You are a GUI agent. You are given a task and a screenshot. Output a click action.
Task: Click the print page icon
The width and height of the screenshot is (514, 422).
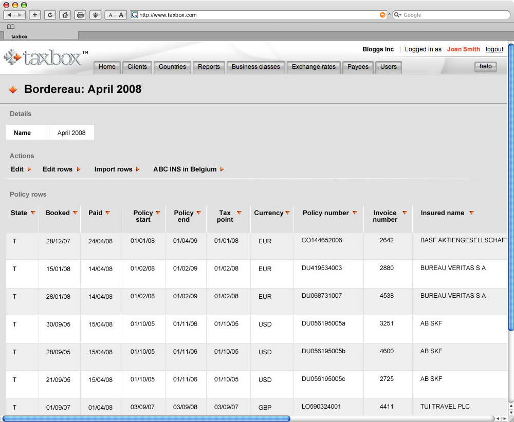pyautogui.click(x=80, y=15)
